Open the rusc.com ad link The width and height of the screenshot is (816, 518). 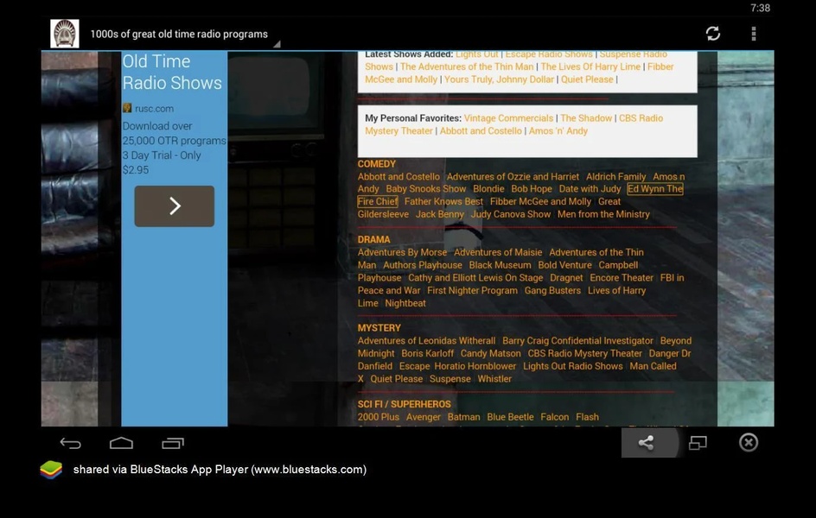pos(154,109)
